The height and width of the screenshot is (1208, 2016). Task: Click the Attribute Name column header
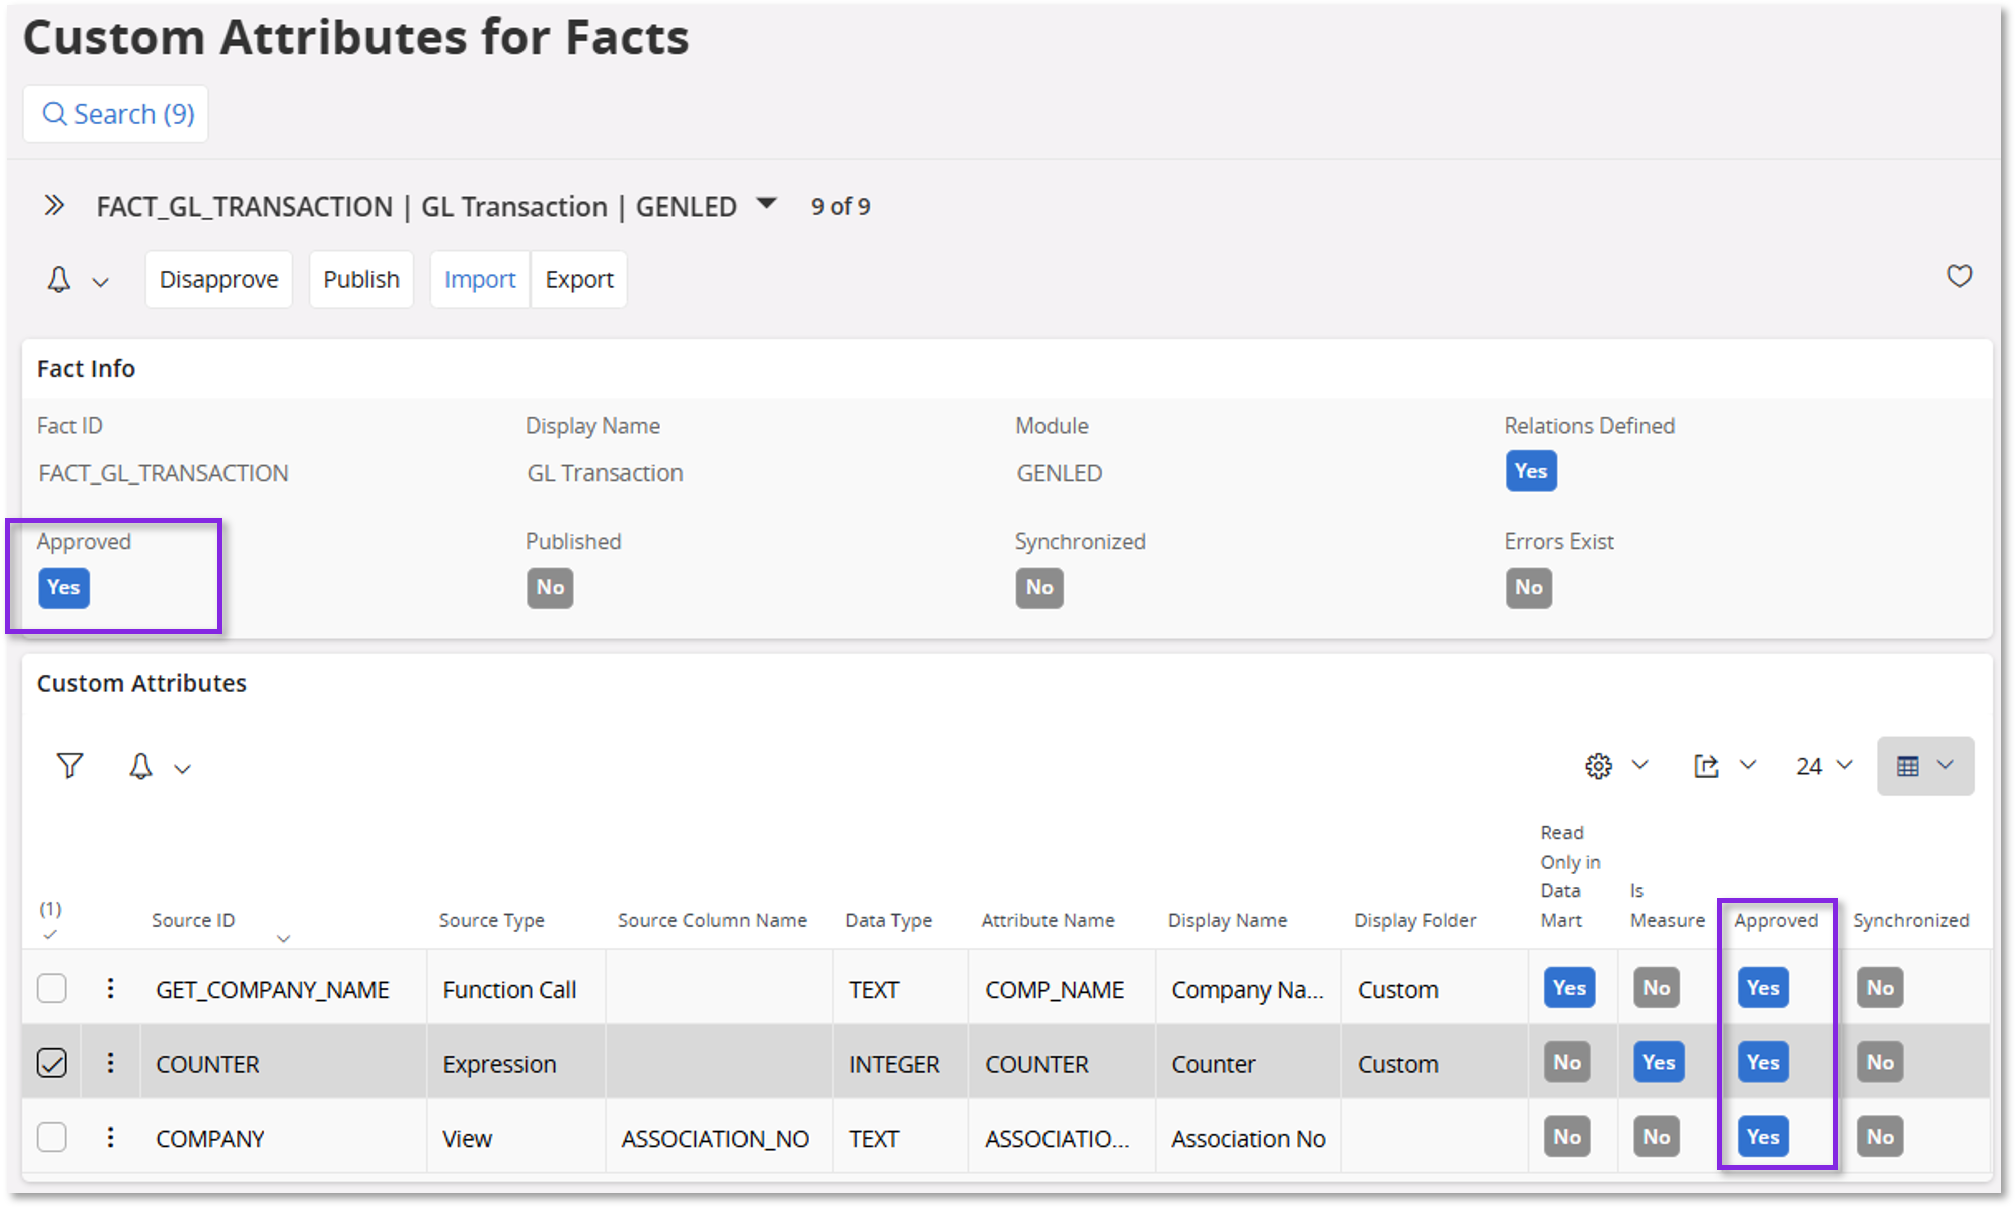click(1048, 921)
